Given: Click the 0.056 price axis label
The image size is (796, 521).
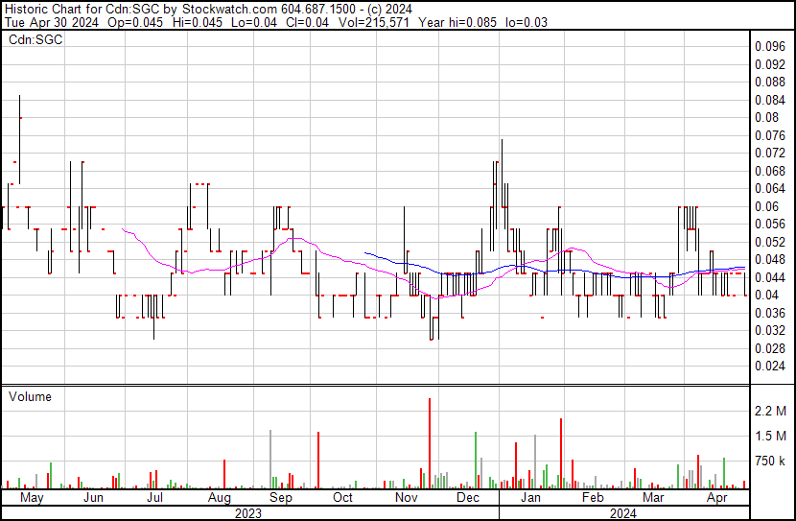Looking at the screenshot, I should tap(770, 224).
